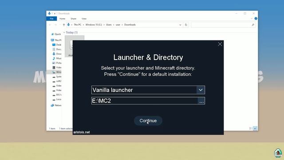
Task: Close the Launcher & Directory dialog
Action: 220,44
